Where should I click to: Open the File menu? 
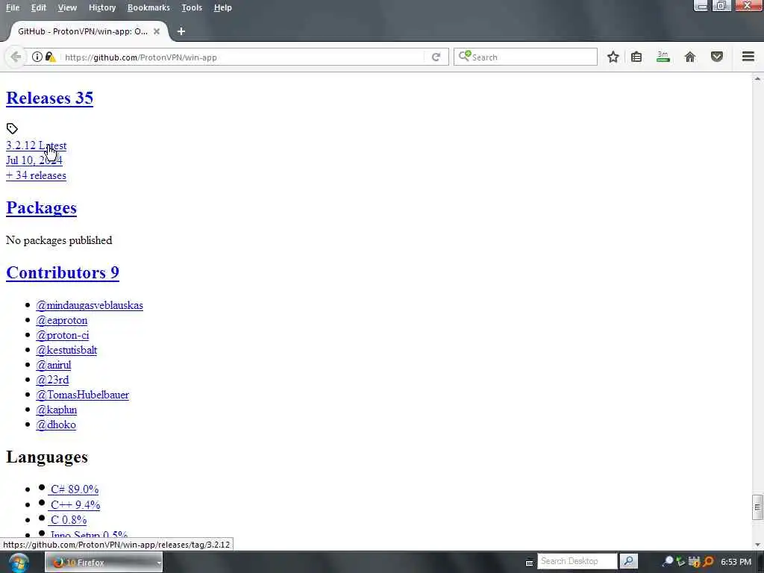pyautogui.click(x=13, y=7)
